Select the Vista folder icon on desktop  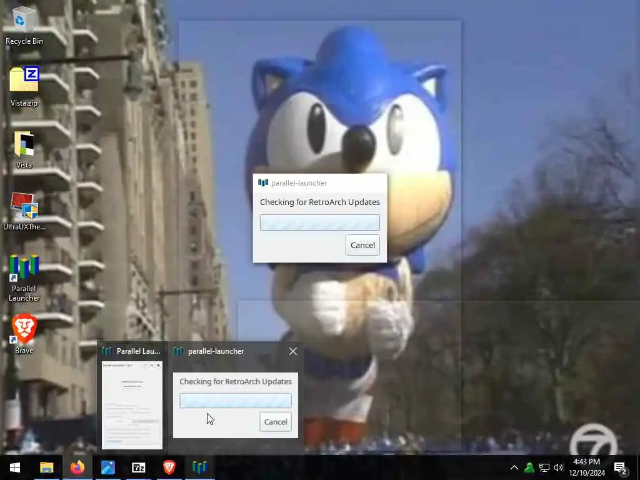point(24,149)
